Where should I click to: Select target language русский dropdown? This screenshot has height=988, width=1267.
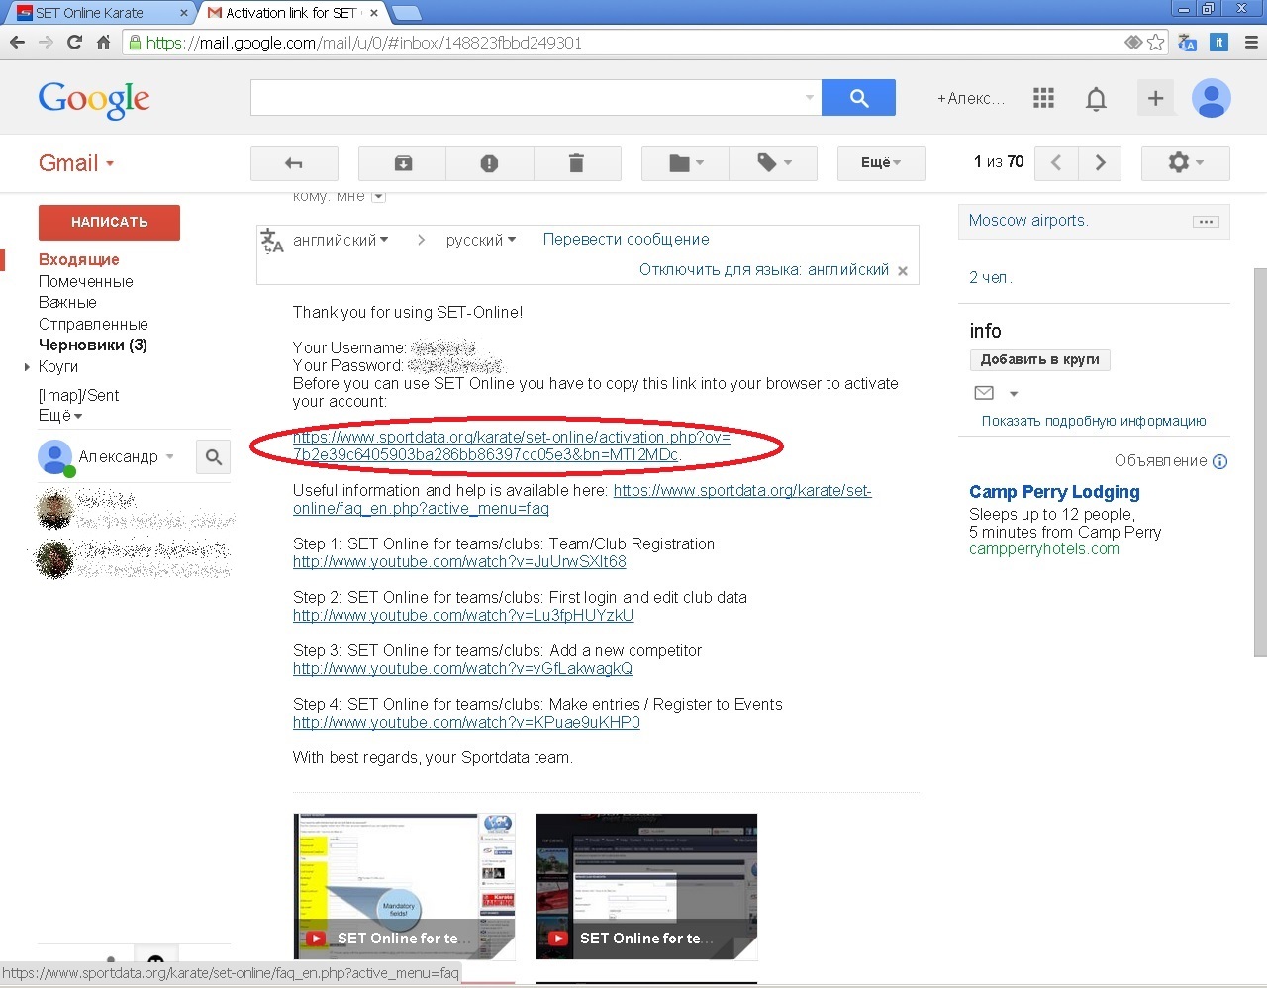[480, 240]
